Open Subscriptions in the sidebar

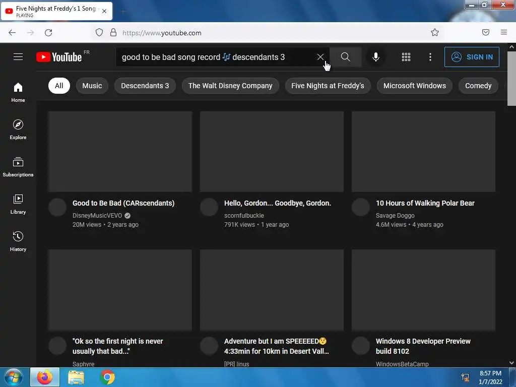18,167
